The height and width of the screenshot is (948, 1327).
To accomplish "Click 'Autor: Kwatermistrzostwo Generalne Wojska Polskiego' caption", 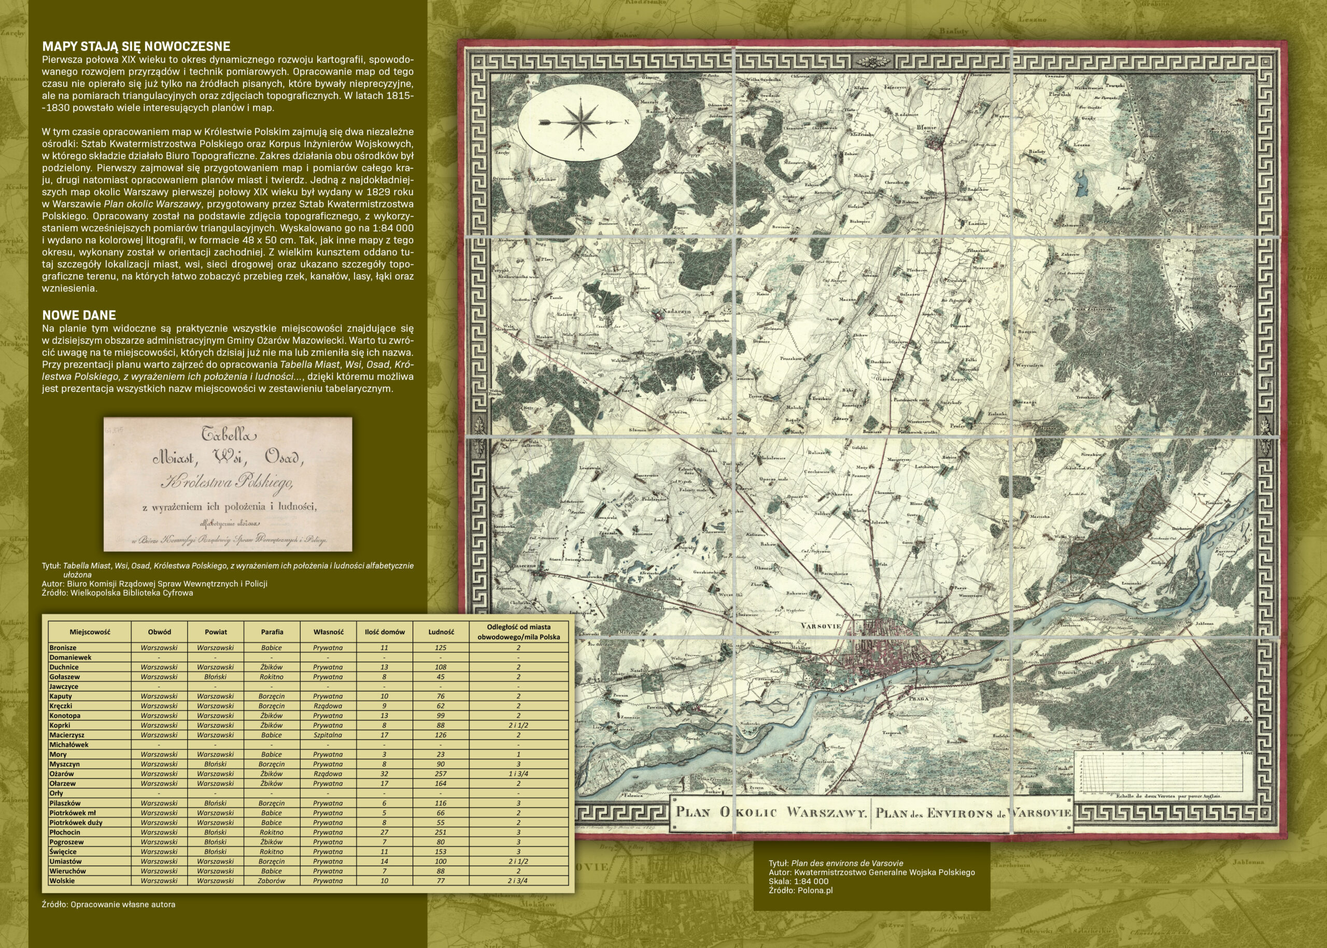I will pos(872,872).
